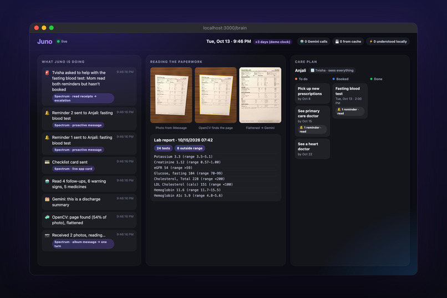Click the camera icon beside 'Received 2 photos'

47,235
